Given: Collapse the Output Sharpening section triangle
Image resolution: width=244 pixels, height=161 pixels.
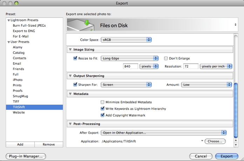Looking at the screenshot, I should (70, 76).
